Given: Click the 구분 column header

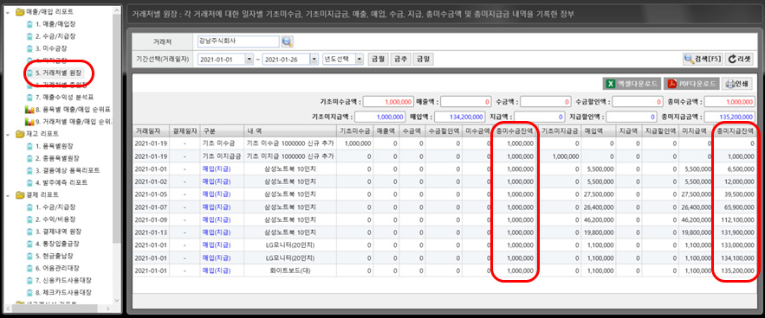Looking at the screenshot, I should click(x=222, y=131).
